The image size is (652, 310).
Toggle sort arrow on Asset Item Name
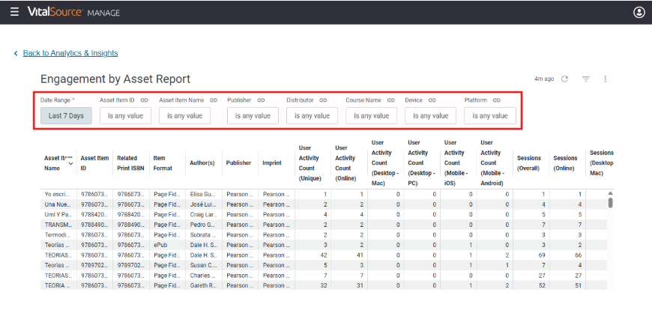click(70, 164)
